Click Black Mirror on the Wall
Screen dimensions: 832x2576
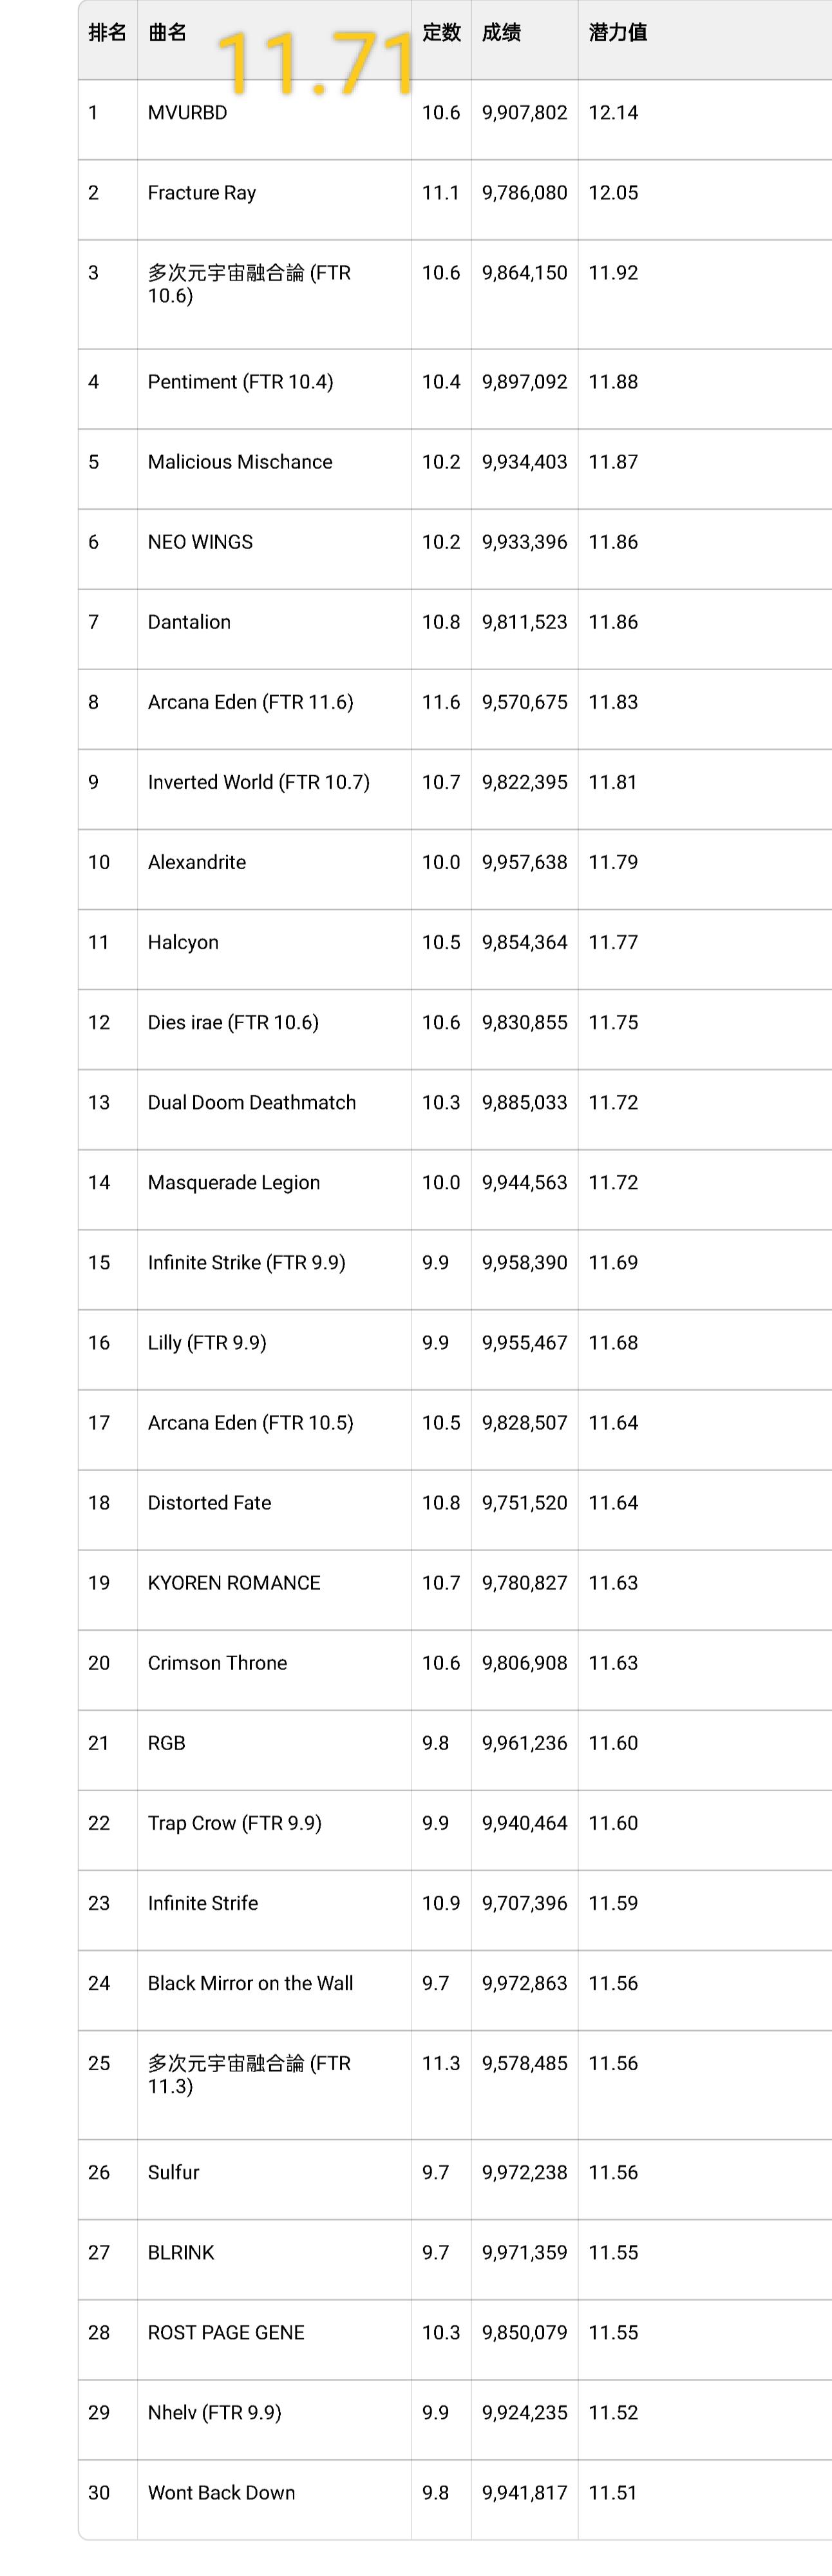click(x=250, y=1982)
